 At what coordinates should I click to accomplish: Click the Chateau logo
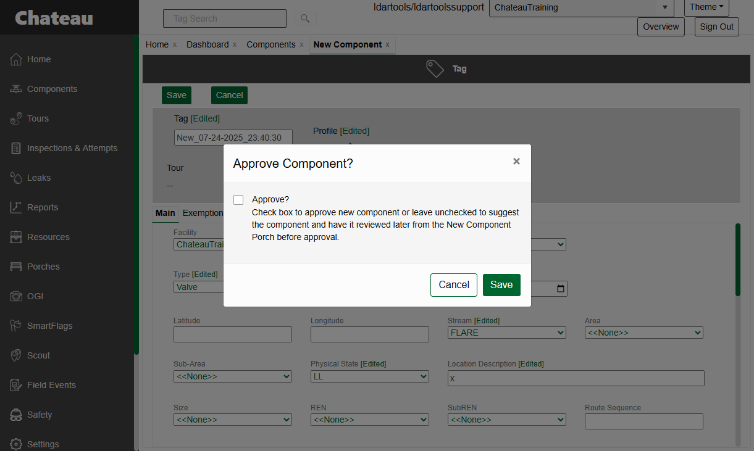54,18
